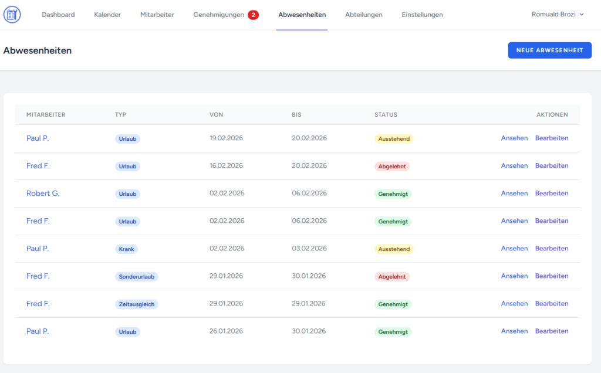
Task: Open Robert G. employee link
Action: [x=43, y=194]
